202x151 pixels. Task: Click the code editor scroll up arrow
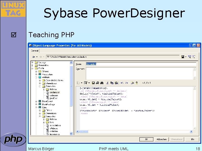pos(194,88)
